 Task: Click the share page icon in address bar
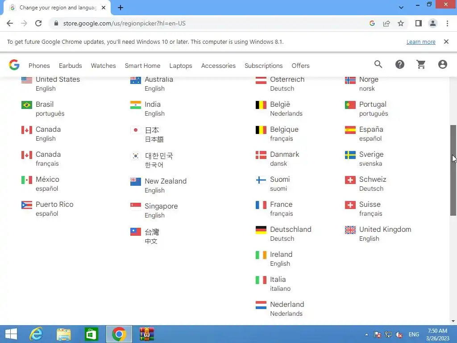pos(386,23)
